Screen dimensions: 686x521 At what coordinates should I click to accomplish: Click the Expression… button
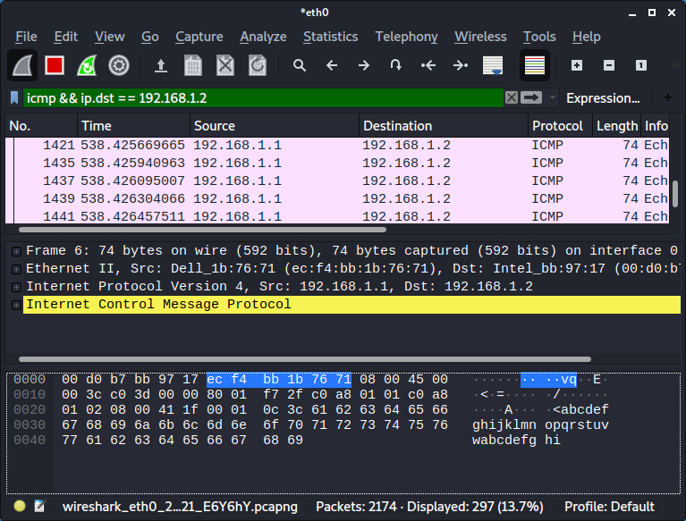[603, 98]
